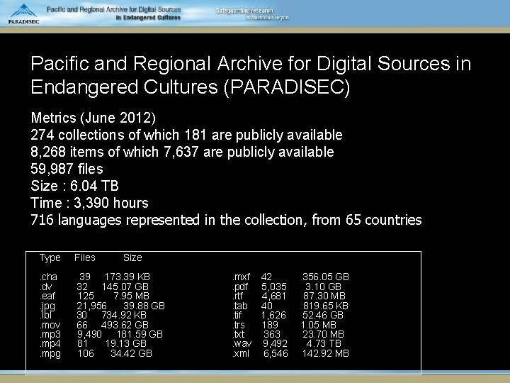Click the '.mov' file type entry
This screenshot has width=510, height=383.
click(50, 325)
